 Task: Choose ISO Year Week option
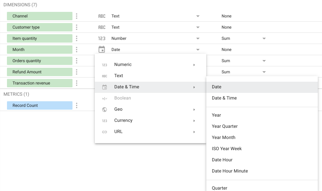pyautogui.click(x=227, y=149)
